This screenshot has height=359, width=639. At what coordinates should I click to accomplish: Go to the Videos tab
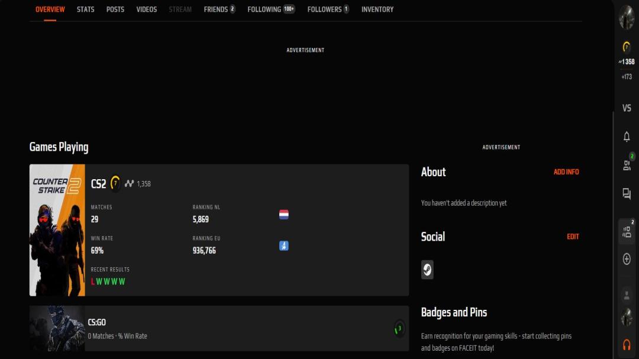(x=147, y=9)
